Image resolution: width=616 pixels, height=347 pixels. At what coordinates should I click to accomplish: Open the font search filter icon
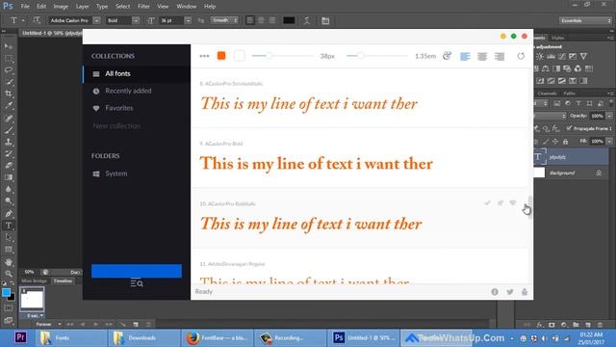click(x=137, y=282)
